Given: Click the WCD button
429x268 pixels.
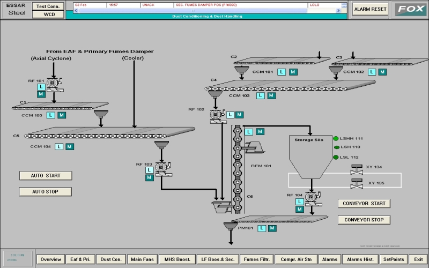Looking at the screenshot, I should pos(49,14).
